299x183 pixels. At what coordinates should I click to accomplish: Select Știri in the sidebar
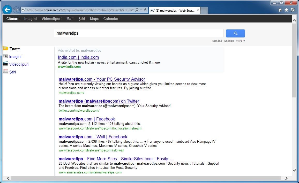[13, 72]
